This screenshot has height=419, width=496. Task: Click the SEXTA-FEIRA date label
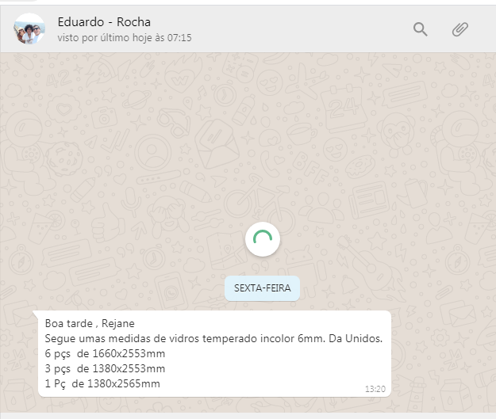[x=262, y=288]
